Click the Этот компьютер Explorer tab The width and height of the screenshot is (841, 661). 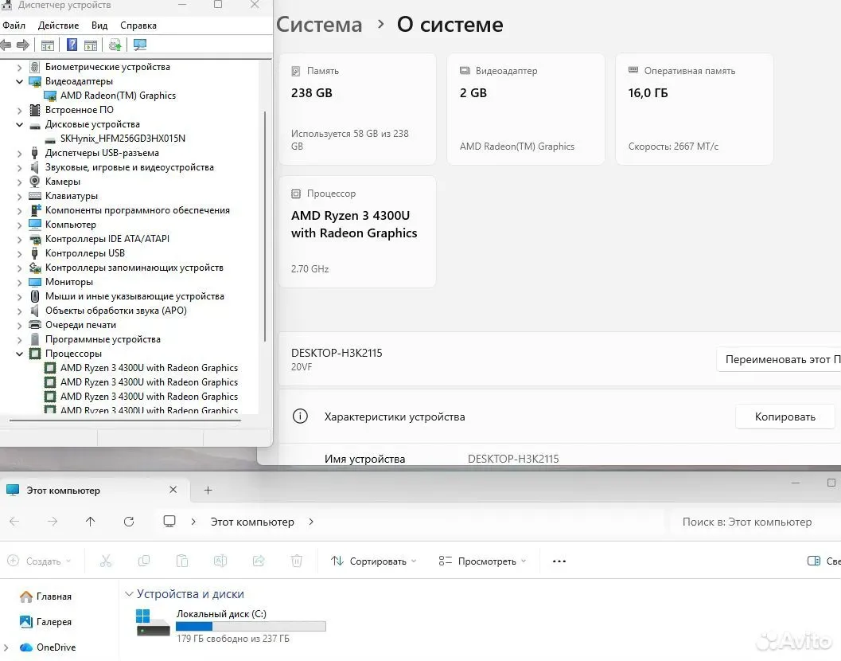(x=95, y=491)
